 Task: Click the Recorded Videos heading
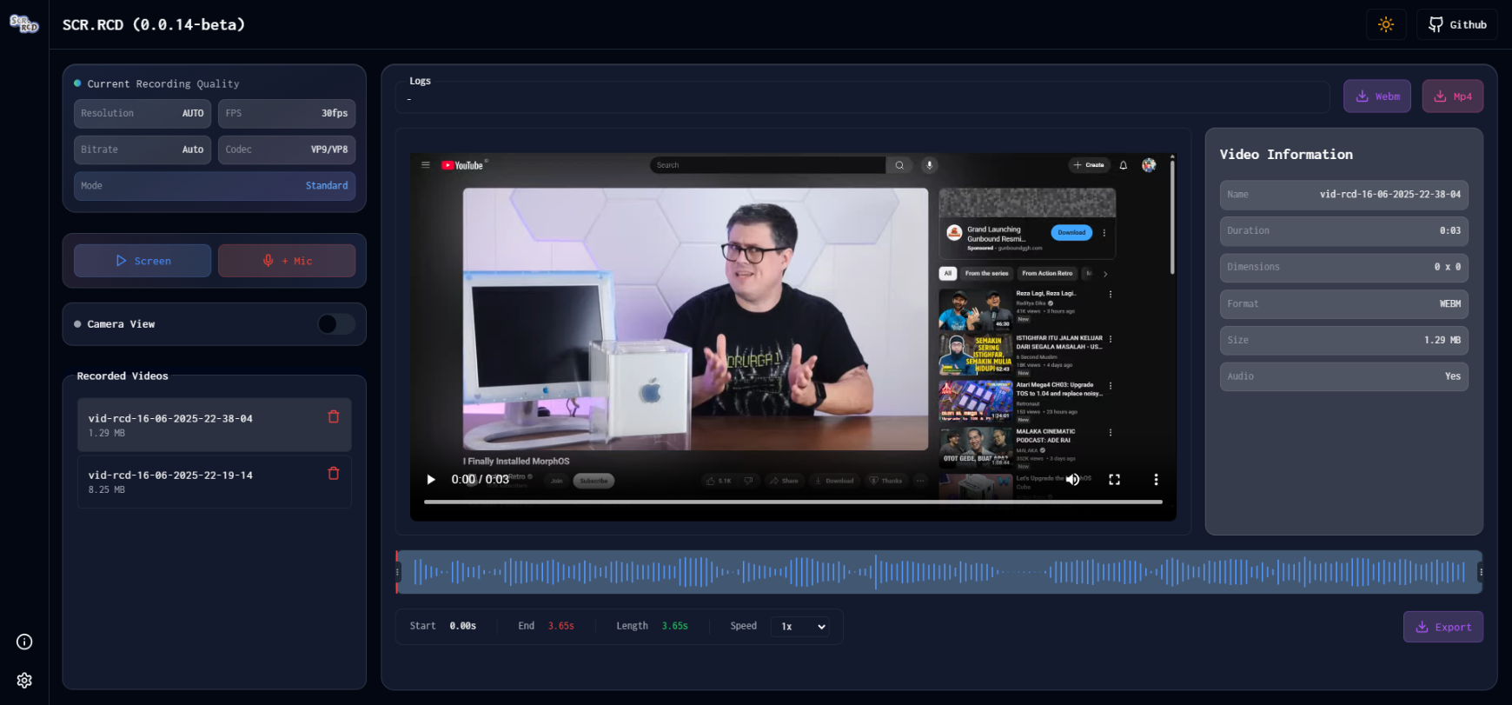point(123,376)
